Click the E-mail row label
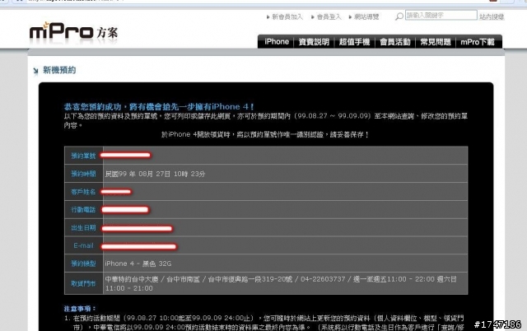 pos(83,245)
